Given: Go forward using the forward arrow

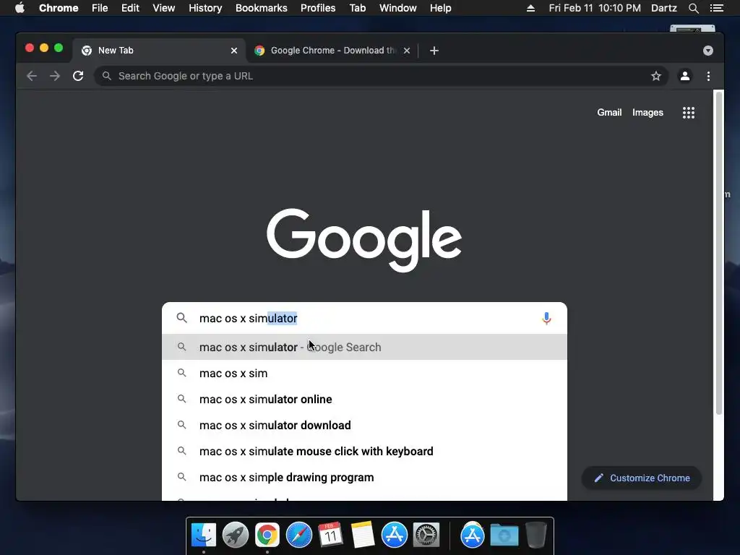Looking at the screenshot, I should [x=55, y=76].
